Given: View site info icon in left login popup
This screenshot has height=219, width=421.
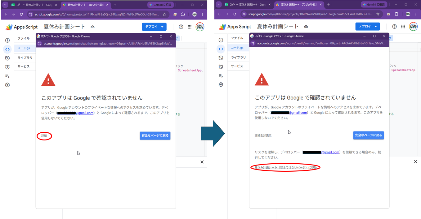Looking at the screenshot, I should 40,44.
